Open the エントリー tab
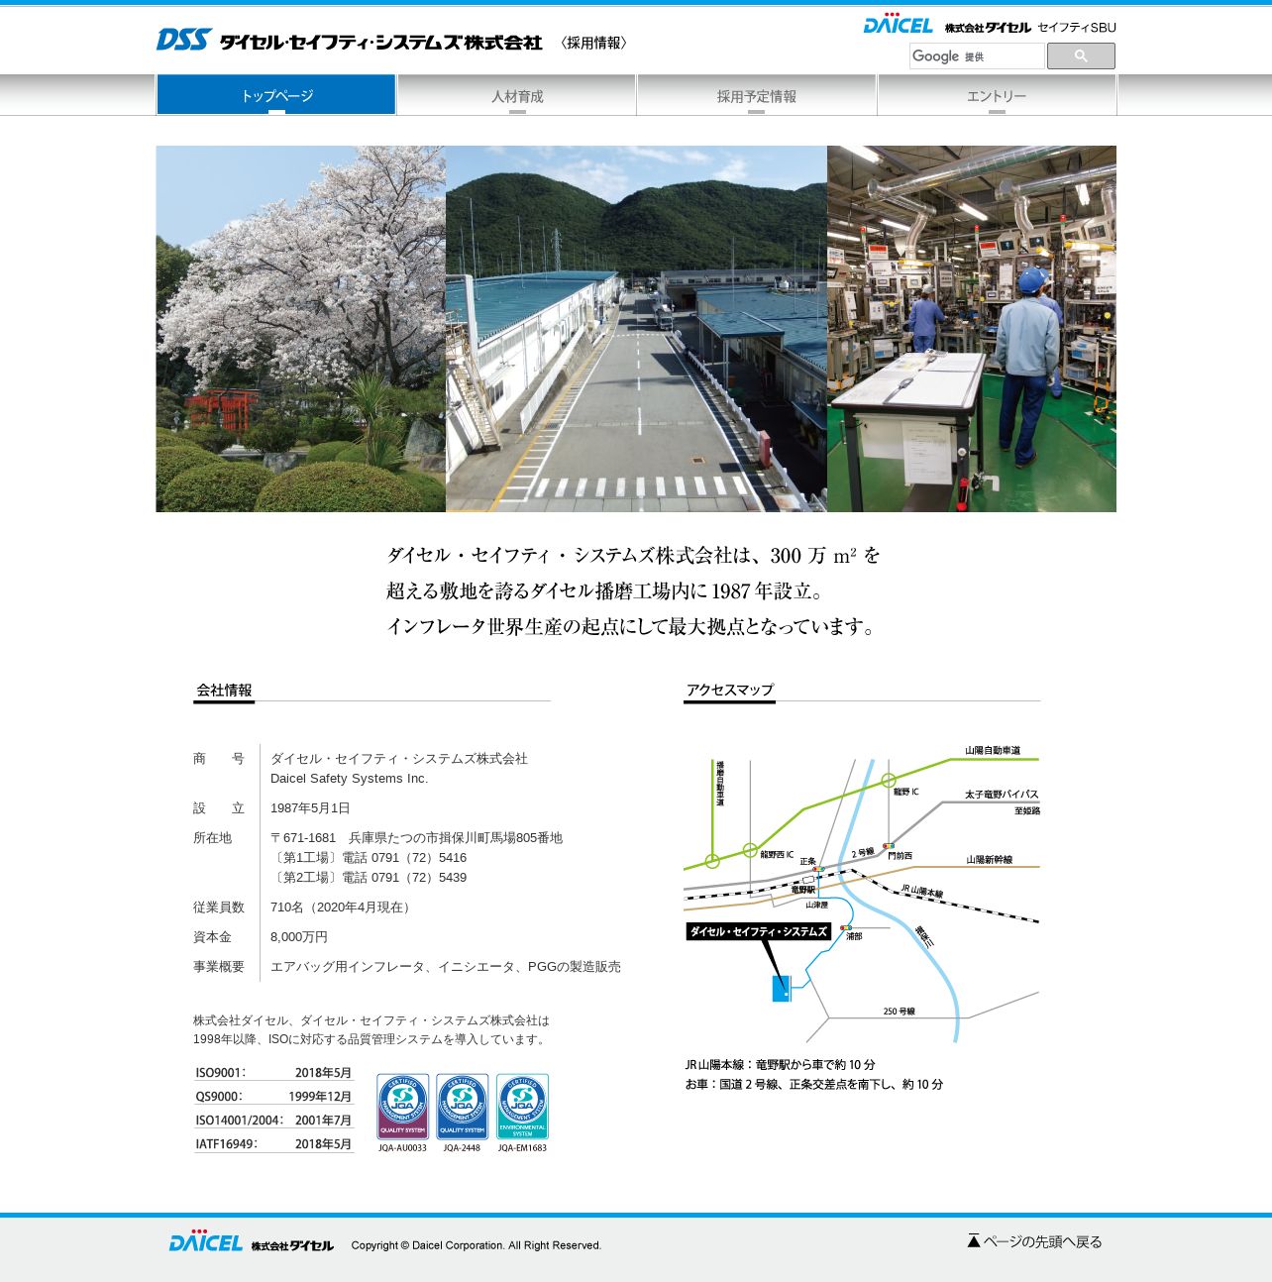Screen dimensions: 1272x1282 coord(997,95)
